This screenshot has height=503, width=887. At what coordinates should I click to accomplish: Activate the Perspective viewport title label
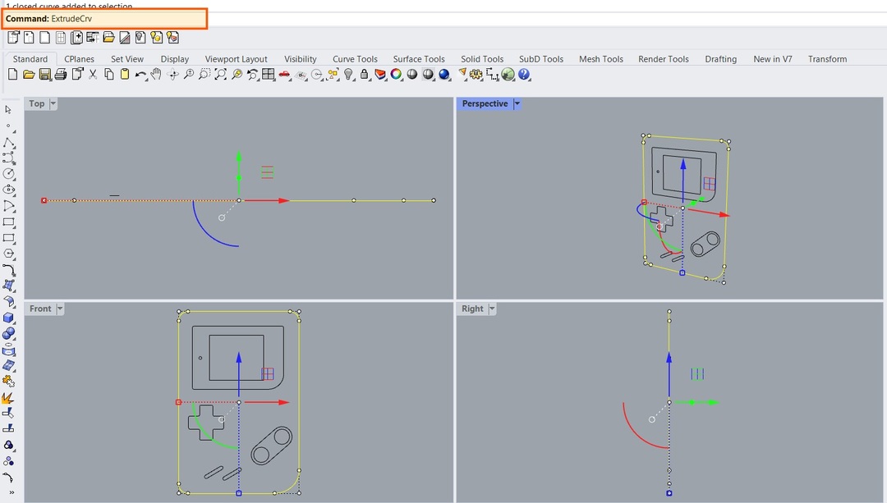click(x=485, y=103)
